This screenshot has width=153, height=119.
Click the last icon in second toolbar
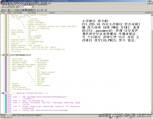[45, 10]
